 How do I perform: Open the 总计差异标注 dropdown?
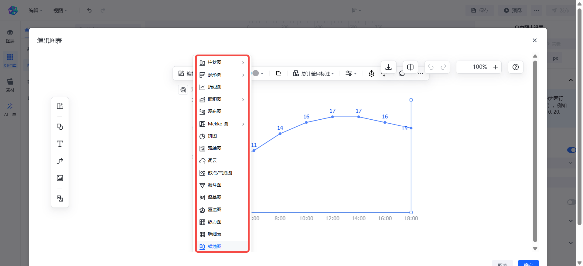313,74
